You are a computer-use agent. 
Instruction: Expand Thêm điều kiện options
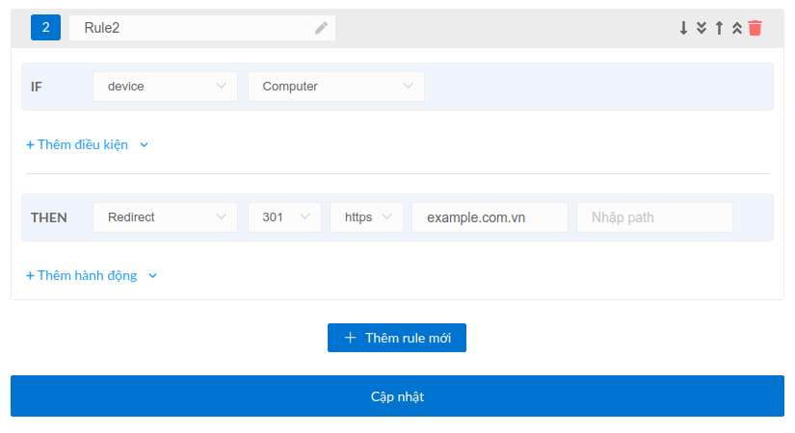(x=87, y=145)
